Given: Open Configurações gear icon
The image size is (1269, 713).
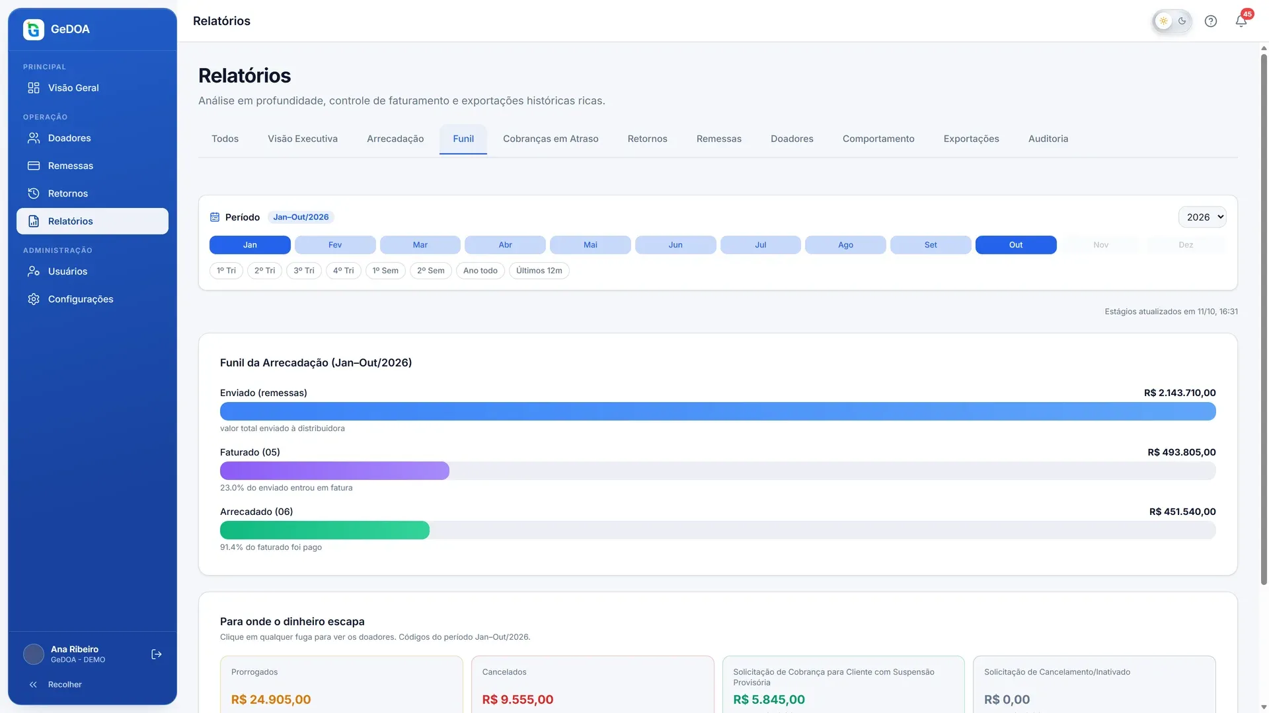Looking at the screenshot, I should [x=34, y=299].
